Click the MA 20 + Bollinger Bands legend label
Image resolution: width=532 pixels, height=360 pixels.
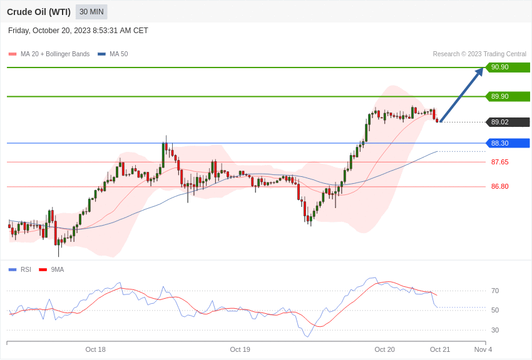point(55,54)
